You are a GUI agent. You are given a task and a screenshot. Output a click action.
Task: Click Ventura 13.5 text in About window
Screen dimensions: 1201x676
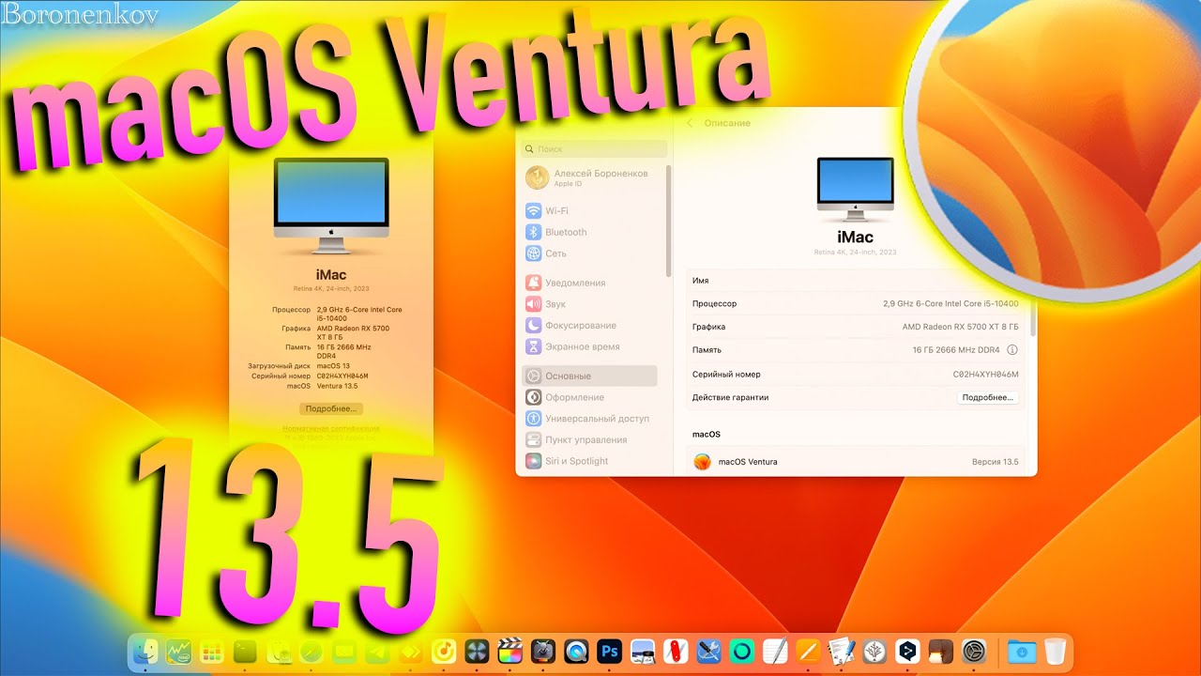tap(338, 386)
